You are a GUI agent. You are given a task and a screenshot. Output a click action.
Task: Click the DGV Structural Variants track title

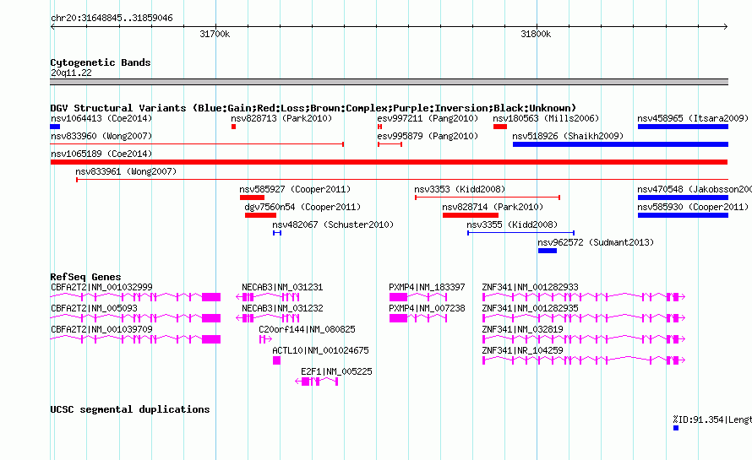313,108
